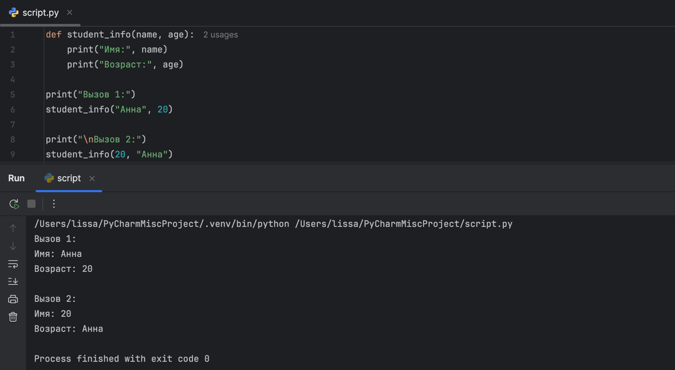Screen dimensions: 675x370
Task: Open the More options three-dot menu
Action: [x=54, y=204]
